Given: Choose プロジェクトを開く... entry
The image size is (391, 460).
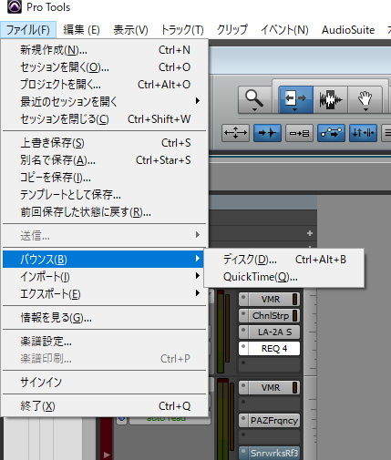Looking at the screenshot, I should [x=105, y=85].
